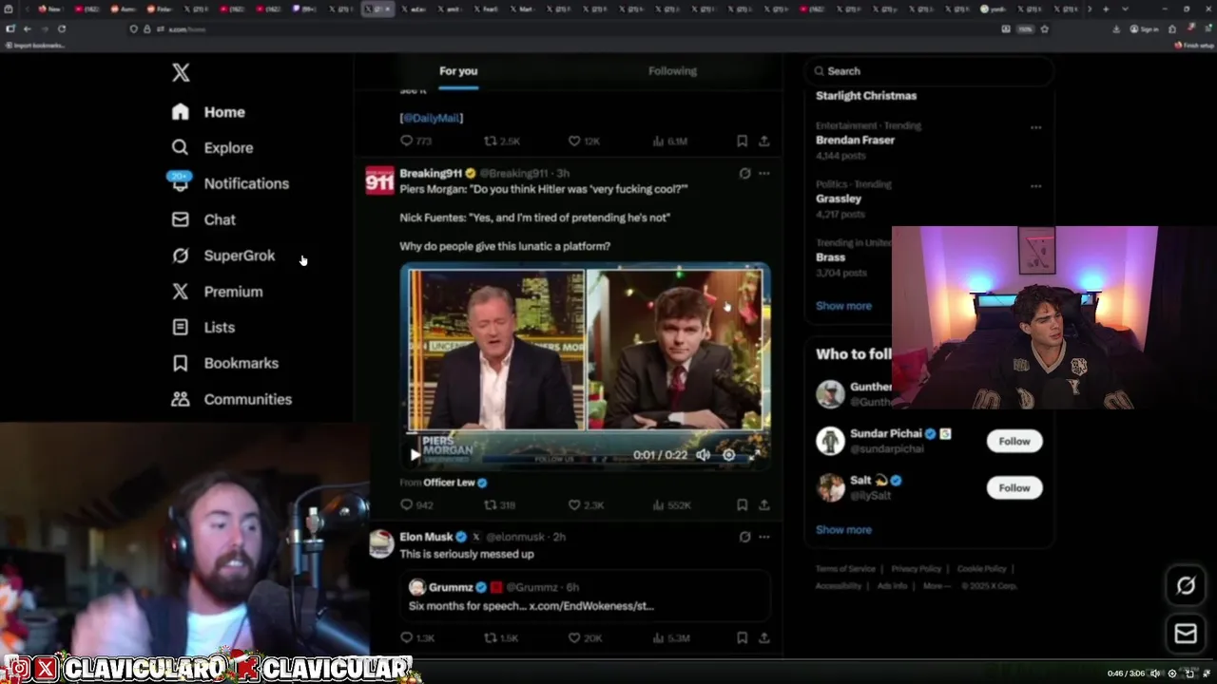Screen dimensions: 1217x684
Task: Open Bookmarks in sidebar
Action: pyautogui.click(x=224, y=363)
